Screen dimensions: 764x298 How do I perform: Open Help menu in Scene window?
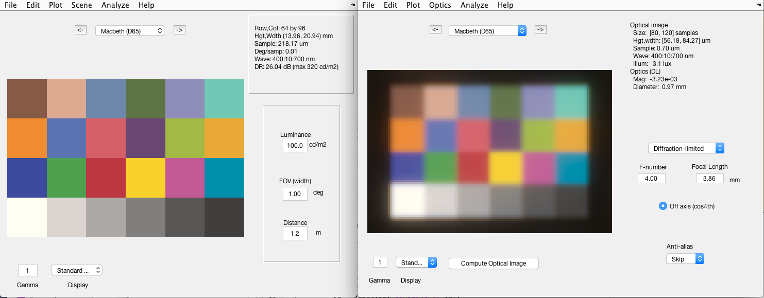coord(146,5)
